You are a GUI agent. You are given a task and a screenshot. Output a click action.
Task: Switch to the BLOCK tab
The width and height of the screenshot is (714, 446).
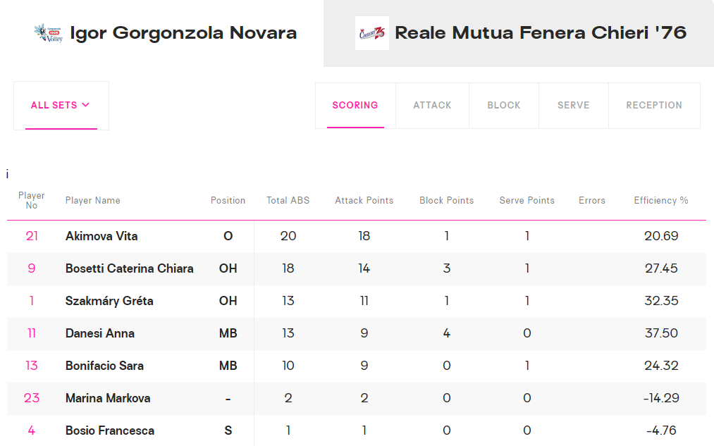(504, 106)
